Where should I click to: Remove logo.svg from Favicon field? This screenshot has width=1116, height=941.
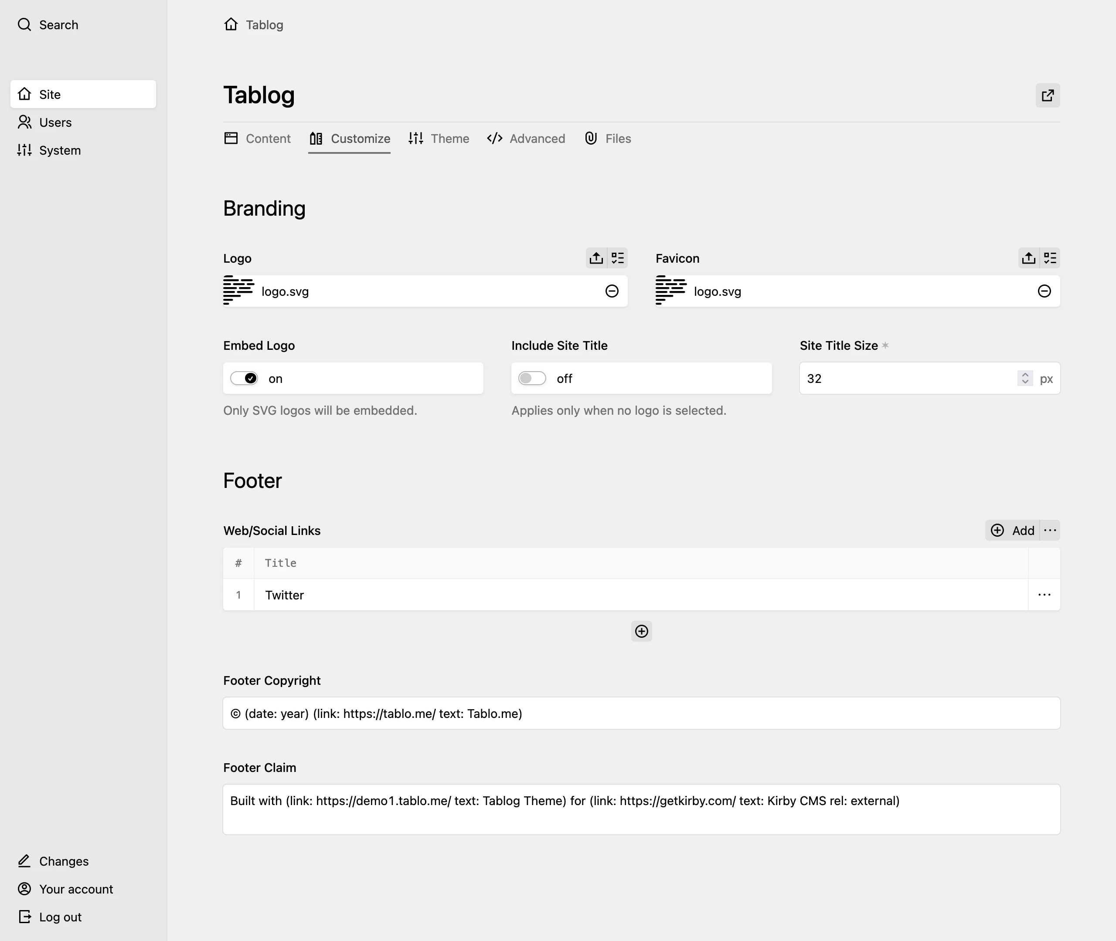[1044, 291]
